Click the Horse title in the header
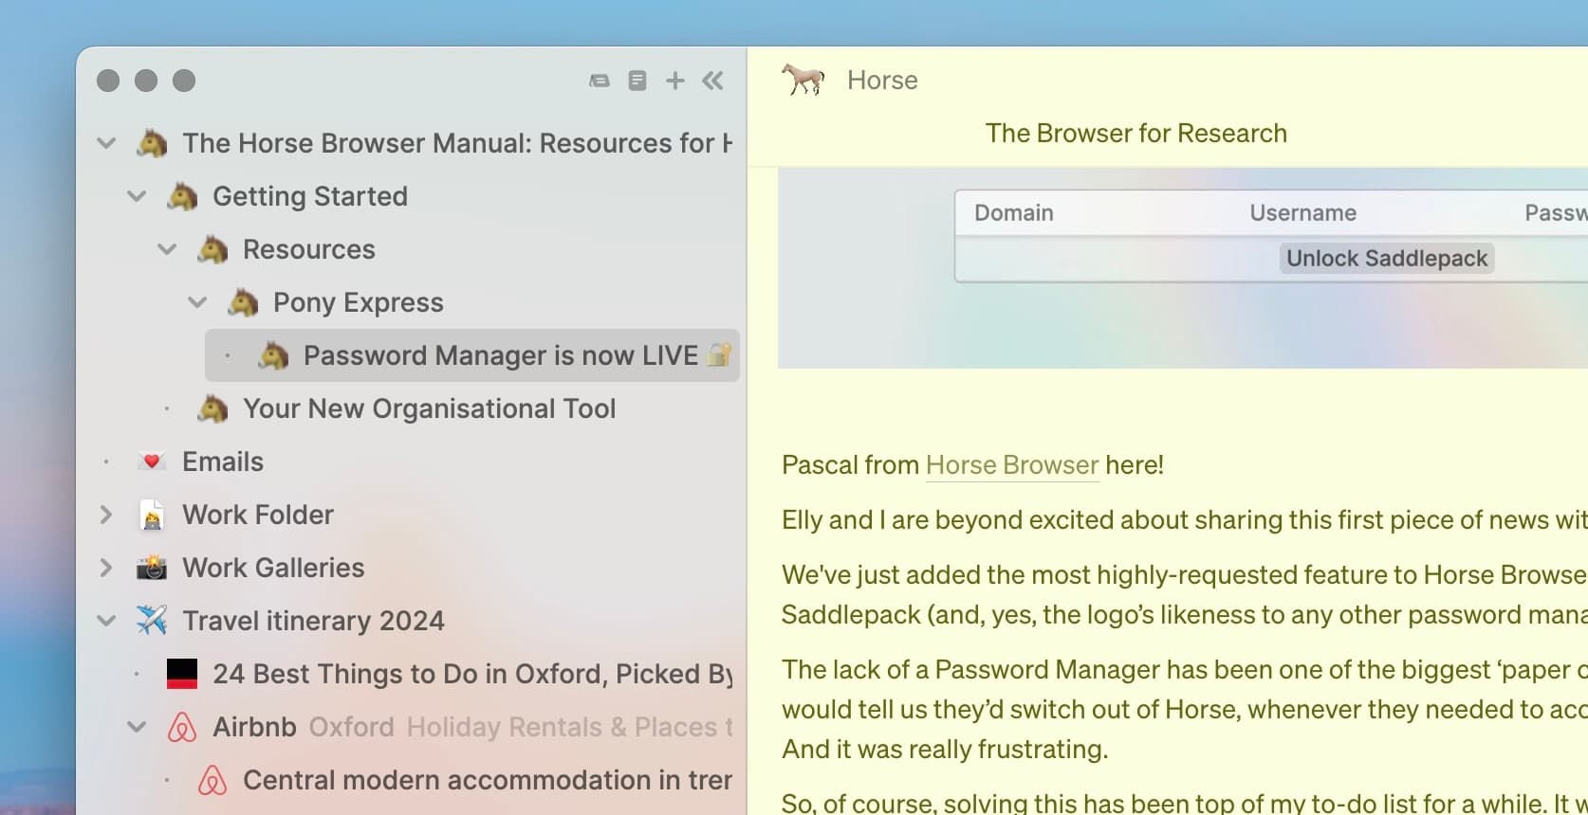This screenshot has width=1588, height=815. 882,81
